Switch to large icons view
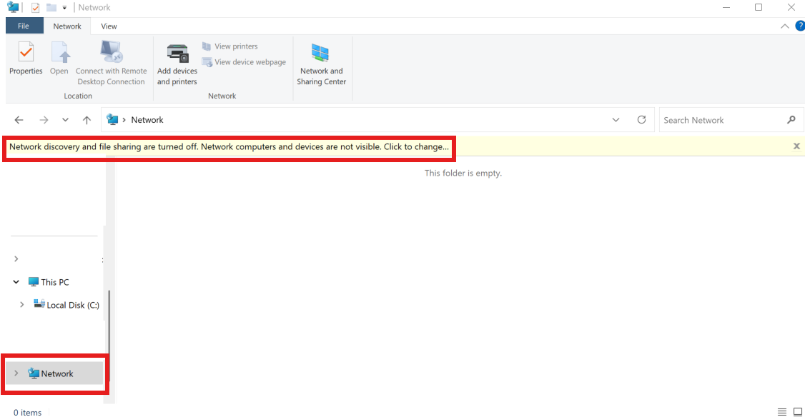 (x=798, y=412)
